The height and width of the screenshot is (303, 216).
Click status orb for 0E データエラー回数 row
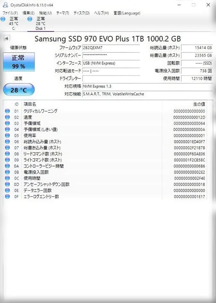point(7,190)
